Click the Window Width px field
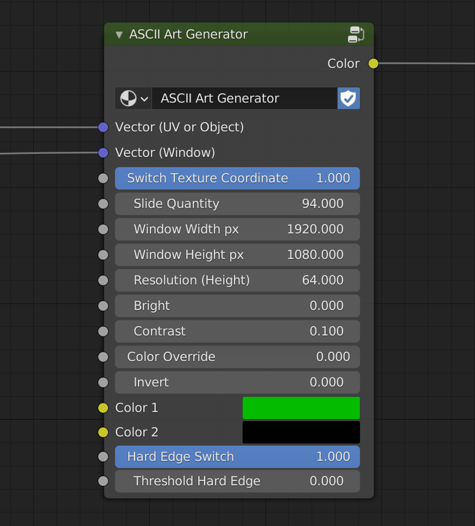This screenshot has height=526, width=475. [x=237, y=229]
